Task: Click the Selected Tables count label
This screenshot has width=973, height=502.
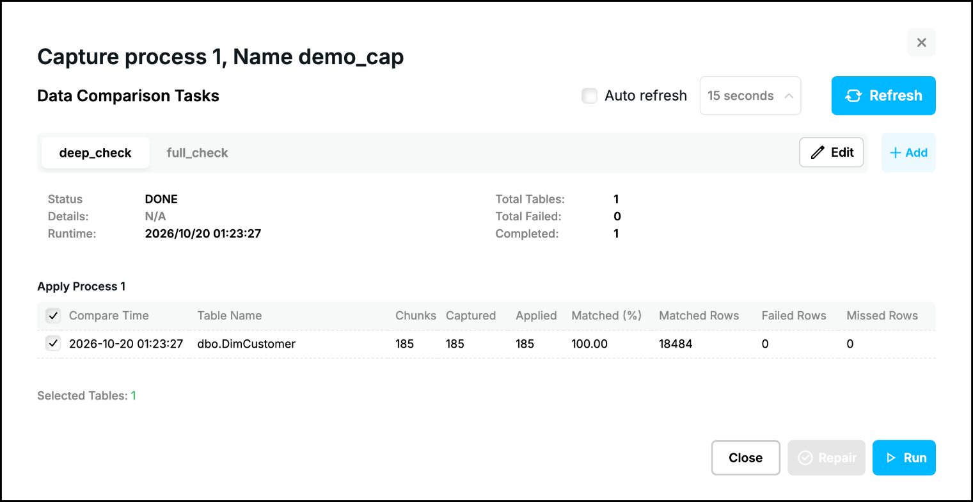Action: pos(86,396)
